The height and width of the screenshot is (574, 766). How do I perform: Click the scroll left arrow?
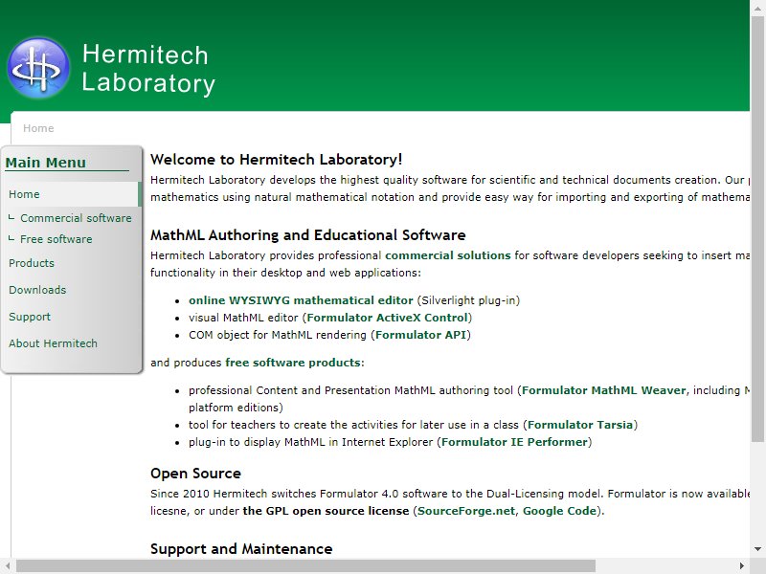coord(8,566)
